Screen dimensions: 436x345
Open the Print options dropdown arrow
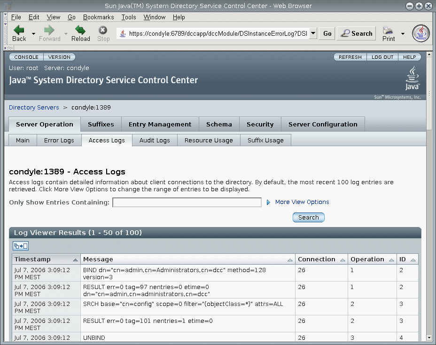coord(403,34)
